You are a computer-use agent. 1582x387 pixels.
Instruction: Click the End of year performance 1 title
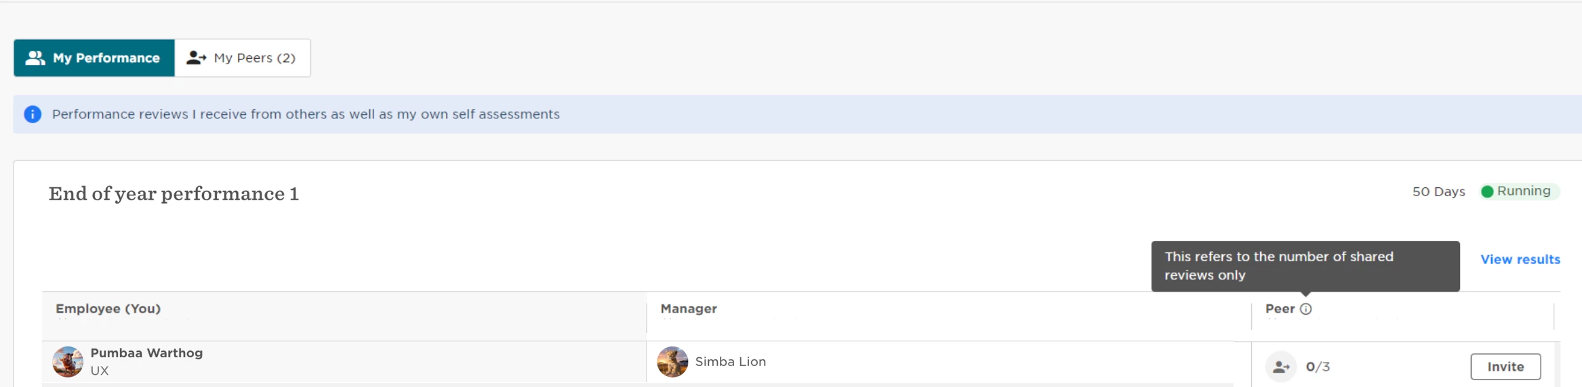pyautogui.click(x=174, y=194)
